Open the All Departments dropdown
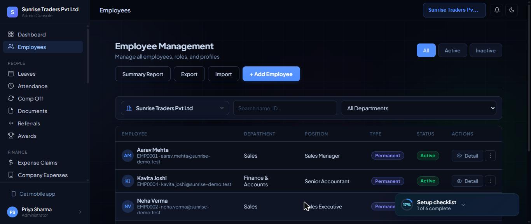 (419, 108)
